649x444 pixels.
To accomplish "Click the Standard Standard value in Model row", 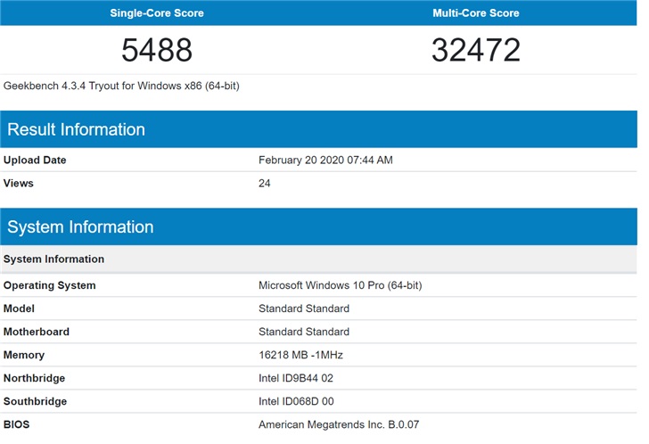I will (303, 308).
